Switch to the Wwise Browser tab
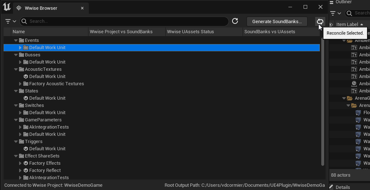The width and height of the screenshot is (370, 190). point(40,8)
